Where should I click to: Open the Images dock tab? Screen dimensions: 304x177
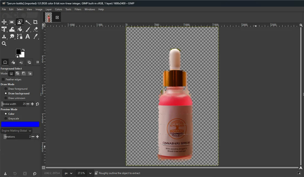click(29, 62)
